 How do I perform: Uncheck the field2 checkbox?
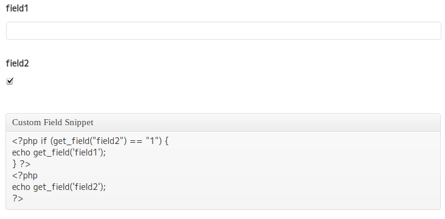[x=10, y=81]
